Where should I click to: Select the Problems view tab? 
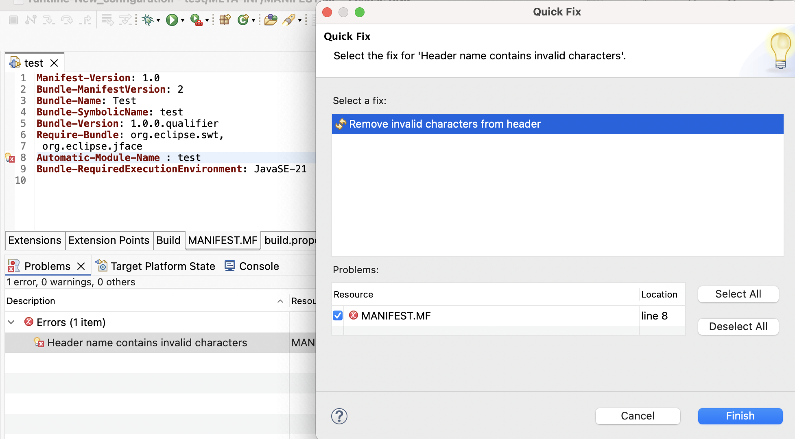[x=47, y=266]
